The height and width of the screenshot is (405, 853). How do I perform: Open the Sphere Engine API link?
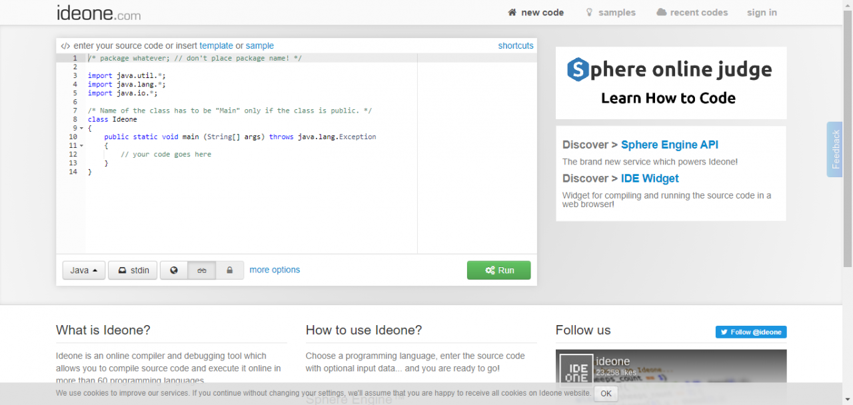pyautogui.click(x=669, y=145)
